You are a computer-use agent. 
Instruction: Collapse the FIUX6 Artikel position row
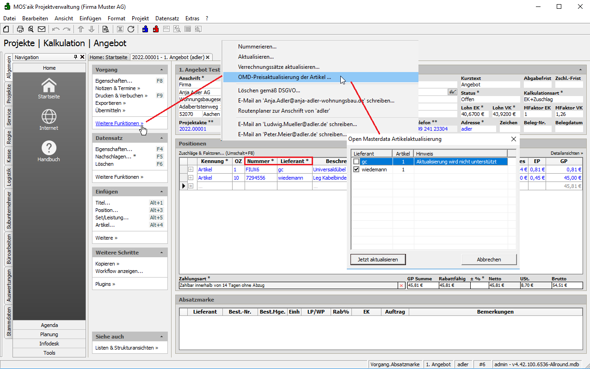point(191,169)
